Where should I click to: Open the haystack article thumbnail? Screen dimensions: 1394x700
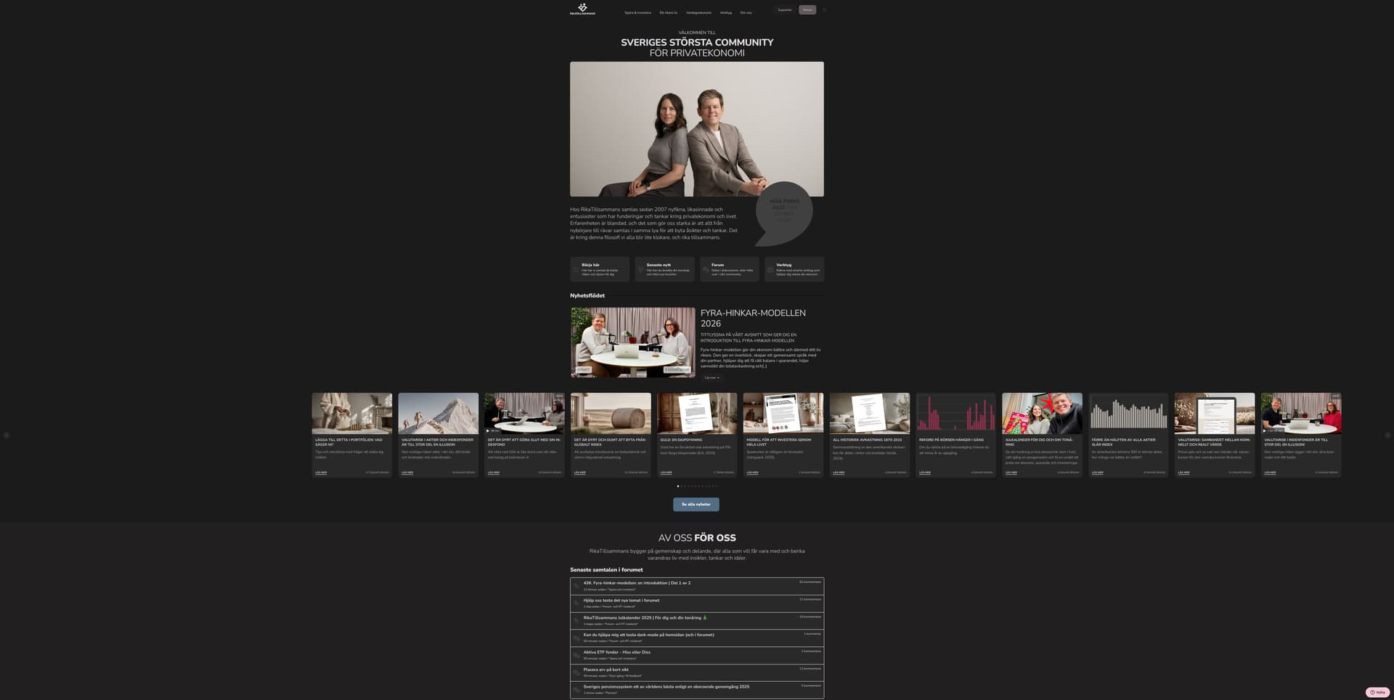611,413
